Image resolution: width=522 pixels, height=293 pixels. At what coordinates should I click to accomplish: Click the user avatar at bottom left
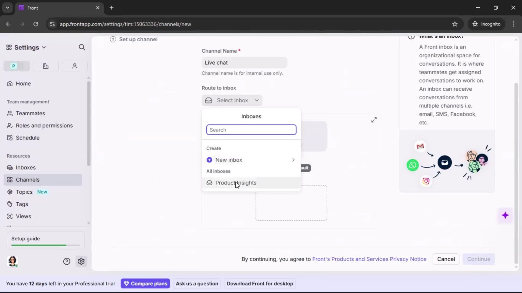point(13,261)
